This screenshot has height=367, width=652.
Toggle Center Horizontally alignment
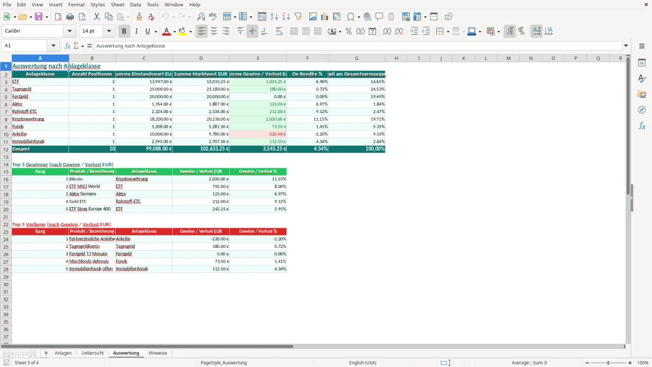point(214,32)
